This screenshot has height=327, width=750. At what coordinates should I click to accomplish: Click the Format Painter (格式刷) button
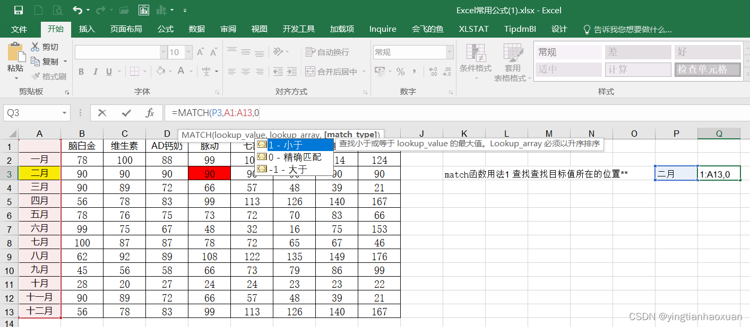(49, 76)
